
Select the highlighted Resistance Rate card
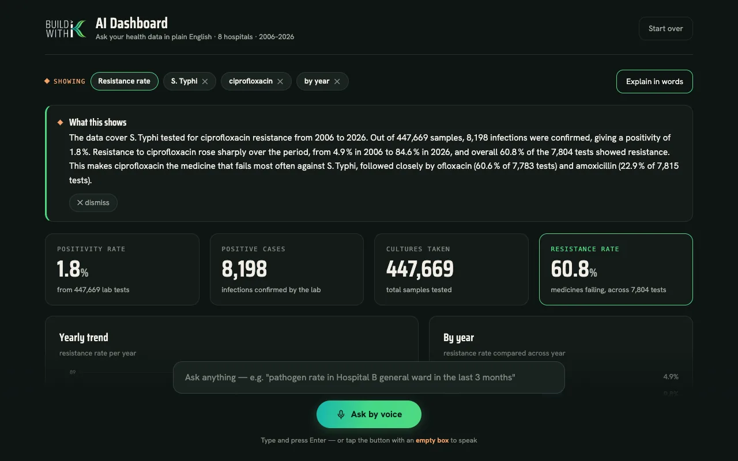[616, 269]
